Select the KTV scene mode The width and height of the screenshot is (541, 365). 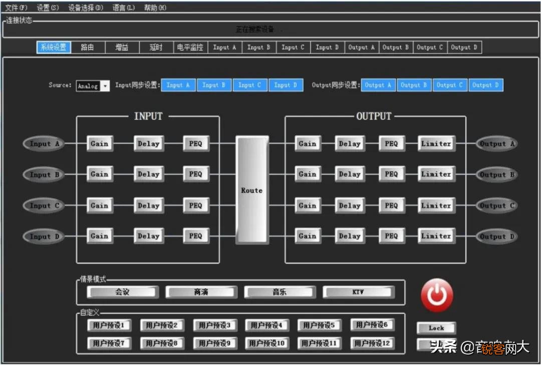[x=358, y=292]
